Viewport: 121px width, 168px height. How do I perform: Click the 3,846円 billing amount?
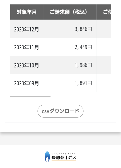click(83, 29)
